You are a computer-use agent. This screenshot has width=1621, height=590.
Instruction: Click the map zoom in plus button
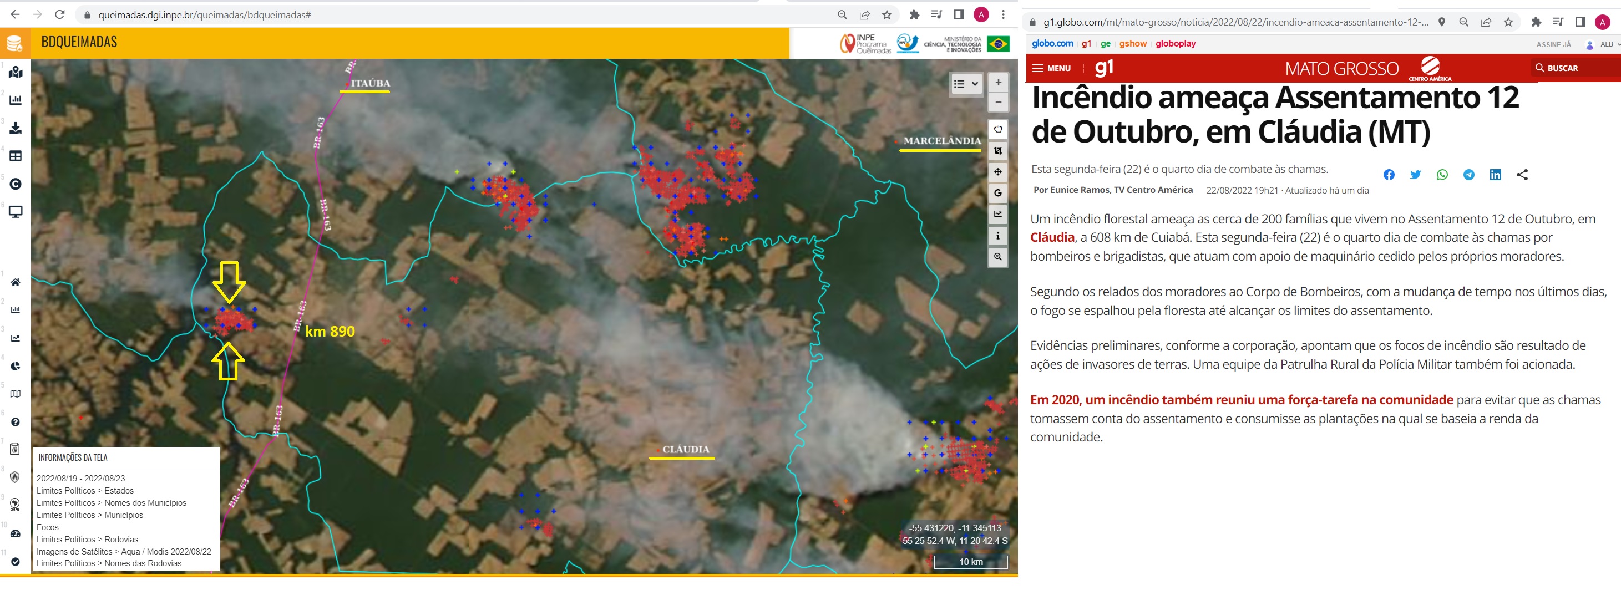click(998, 83)
